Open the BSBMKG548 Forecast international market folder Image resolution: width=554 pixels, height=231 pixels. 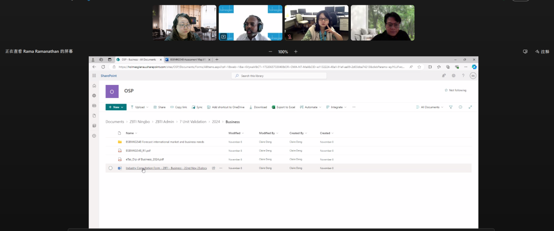(165, 142)
